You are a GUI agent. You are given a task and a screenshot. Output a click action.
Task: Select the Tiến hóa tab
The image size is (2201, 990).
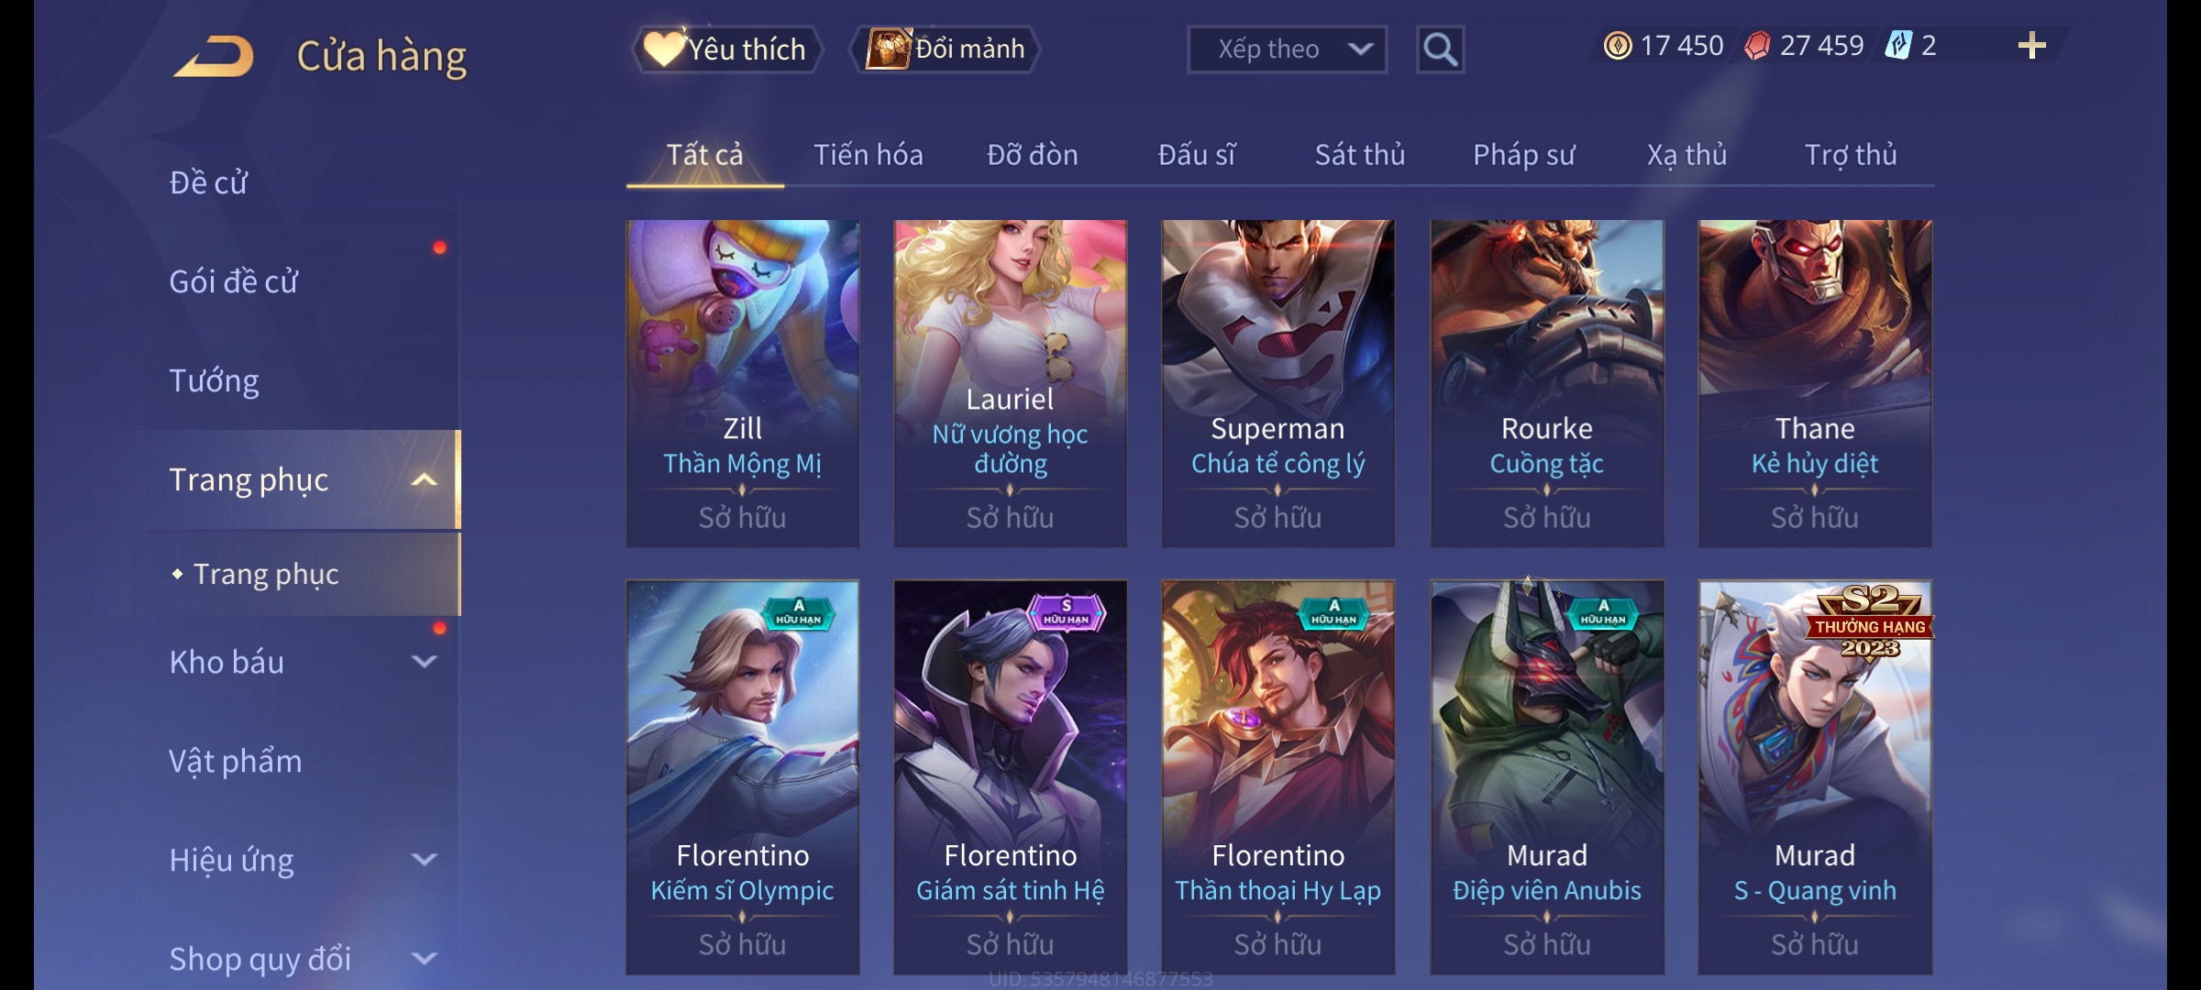[x=868, y=155]
